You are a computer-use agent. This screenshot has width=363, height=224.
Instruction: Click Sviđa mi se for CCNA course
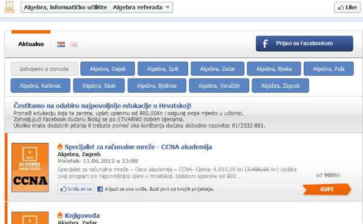click(x=76, y=189)
